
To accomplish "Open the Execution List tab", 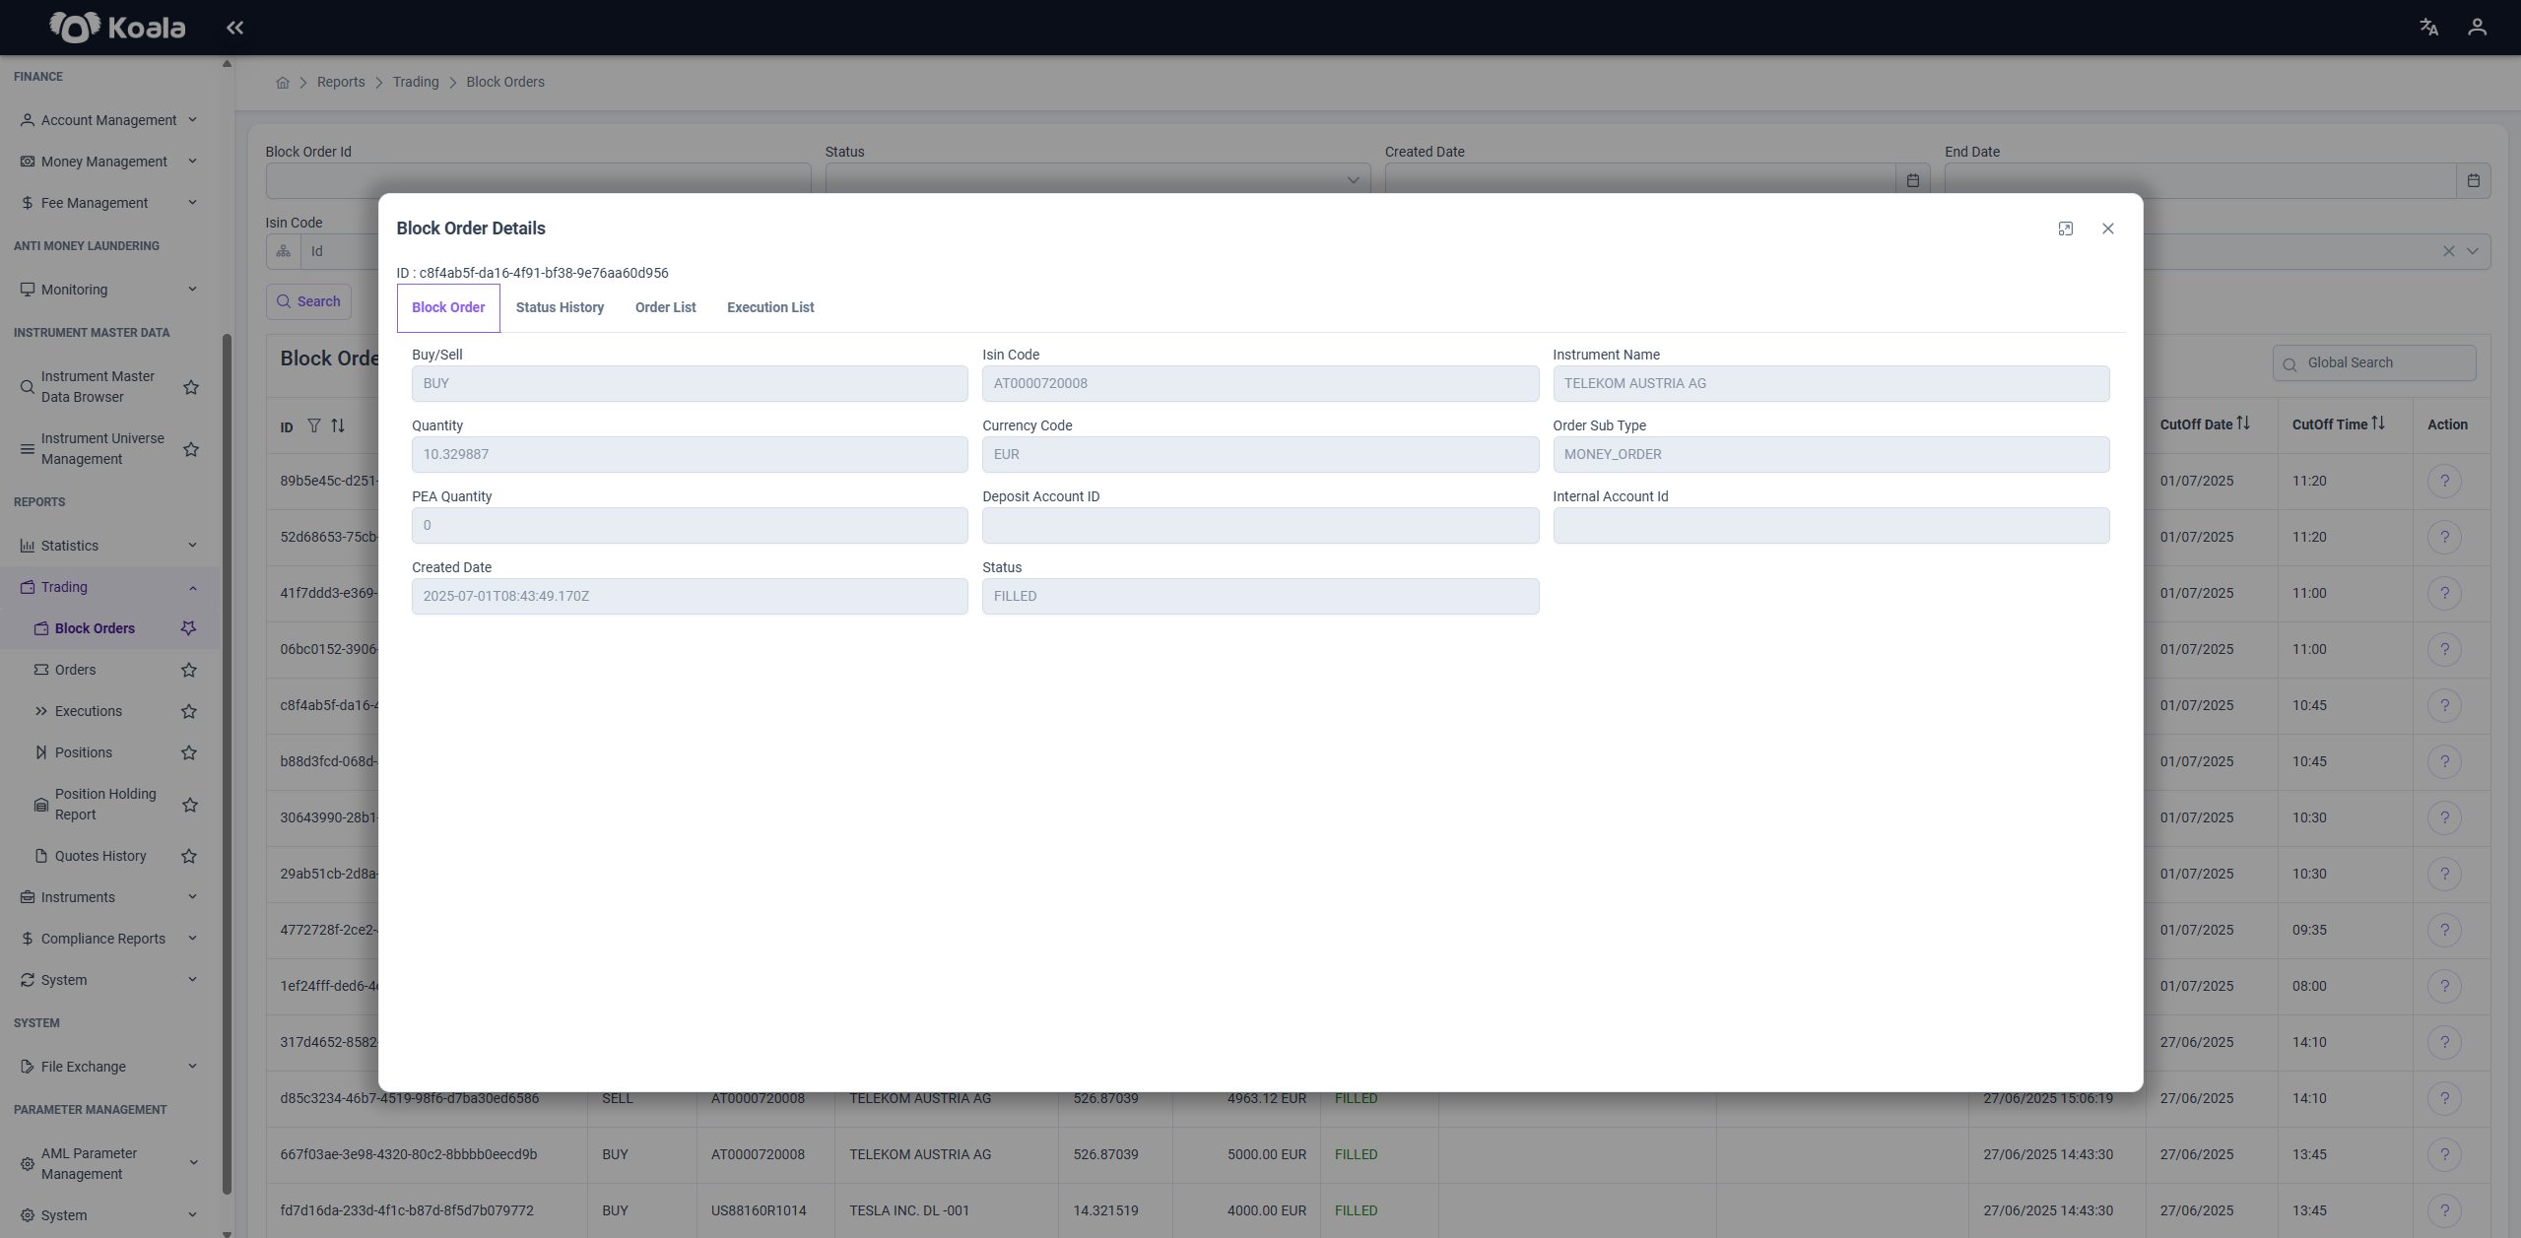I will point(770,307).
